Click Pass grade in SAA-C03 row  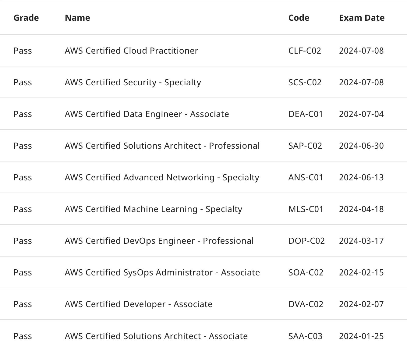coord(23,336)
